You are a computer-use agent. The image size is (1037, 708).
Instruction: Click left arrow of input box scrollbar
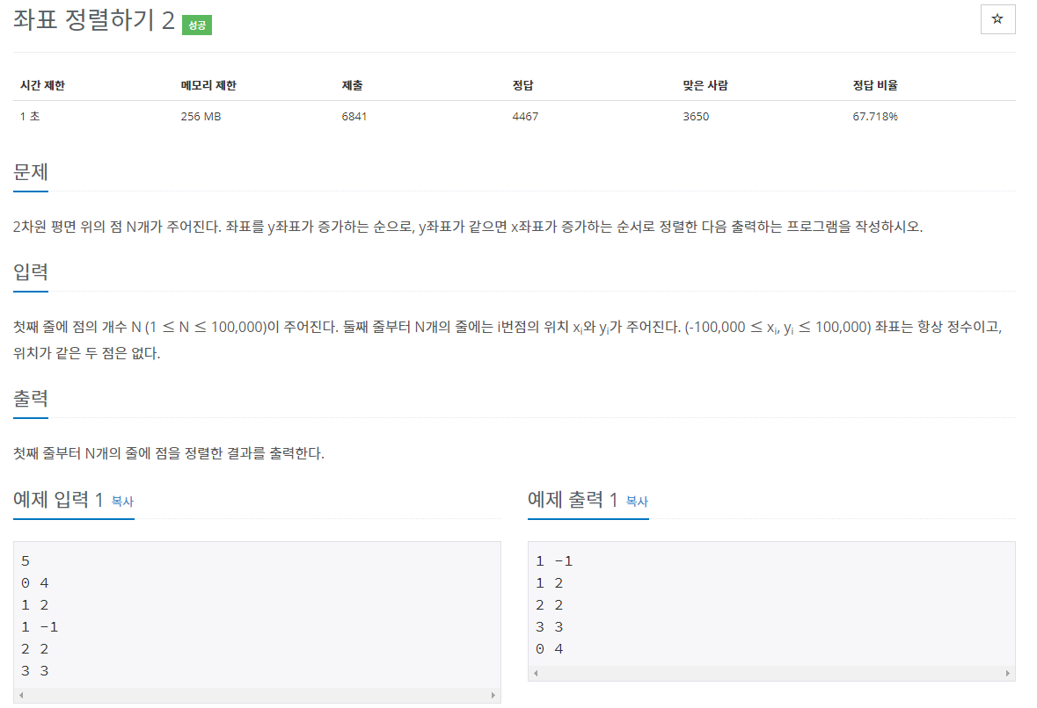pyautogui.click(x=21, y=695)
